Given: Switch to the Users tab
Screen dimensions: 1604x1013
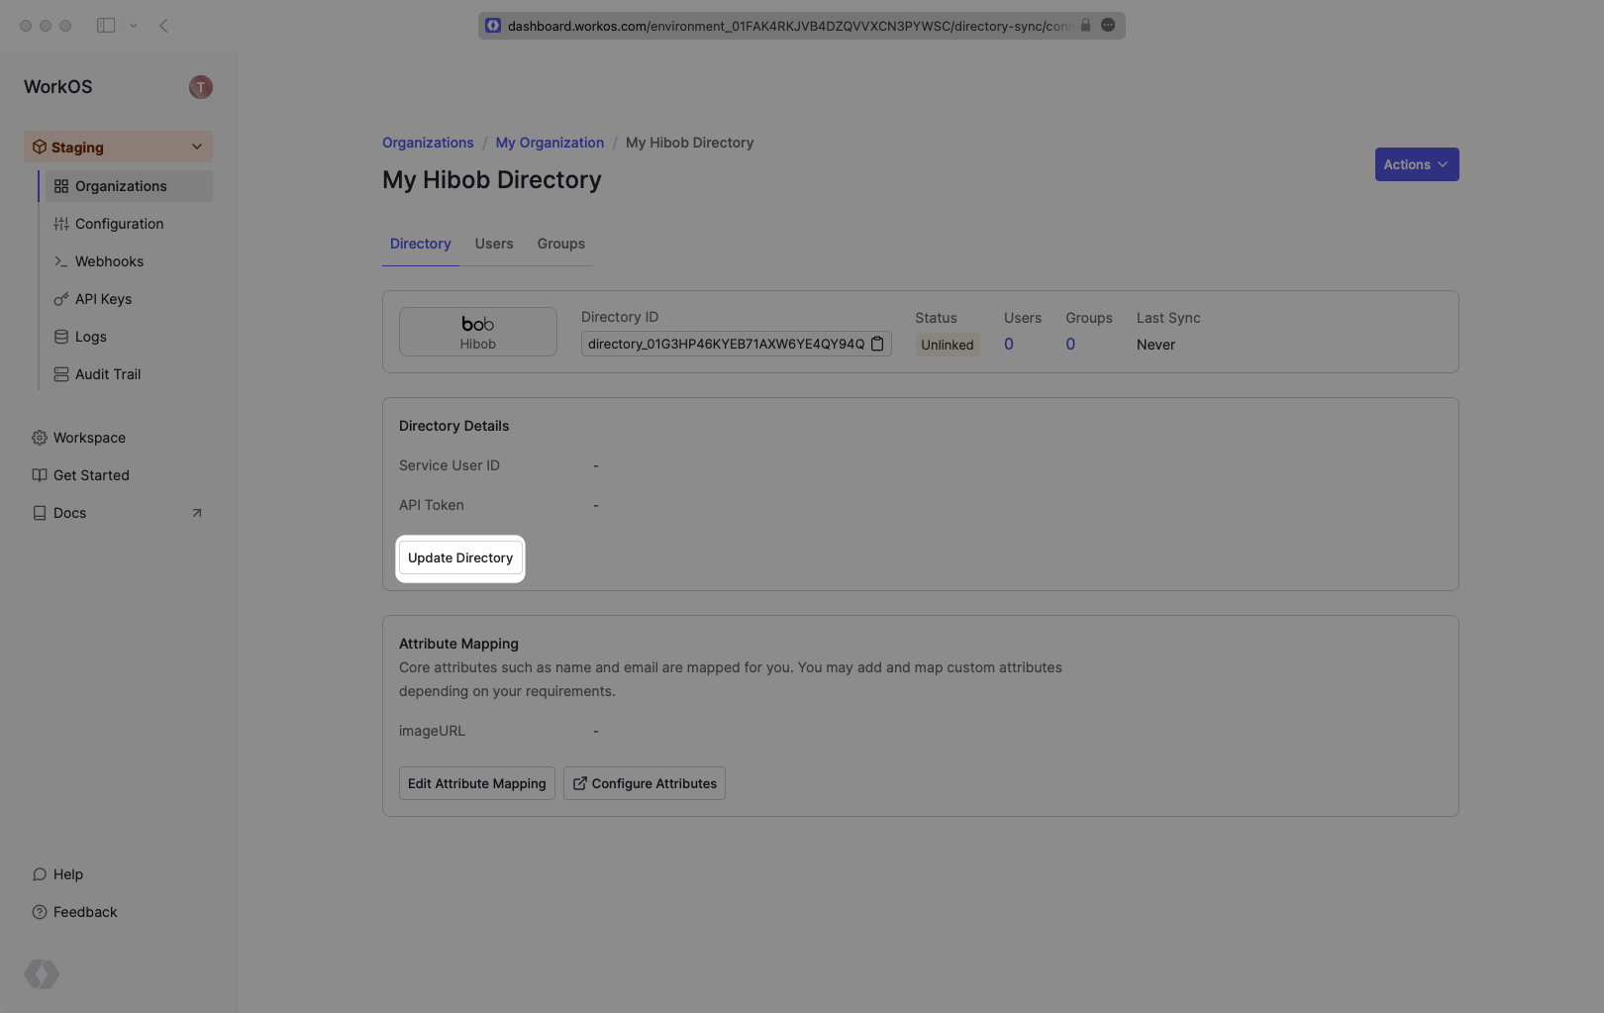Looking at the screenshot, I should [493, 244].
